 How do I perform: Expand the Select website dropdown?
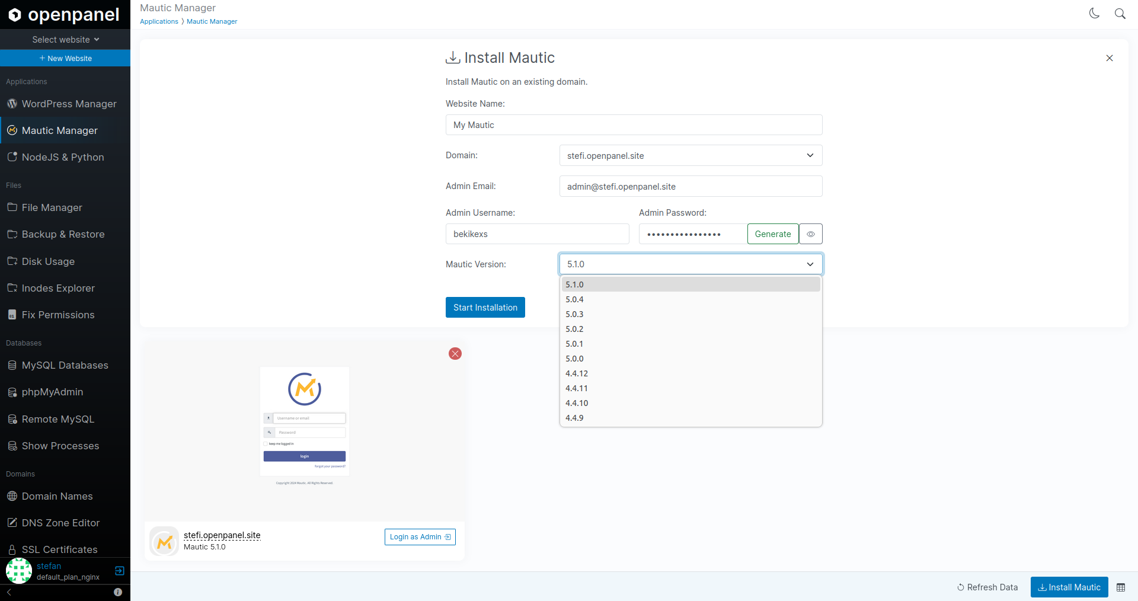click(x=65, y=40)
